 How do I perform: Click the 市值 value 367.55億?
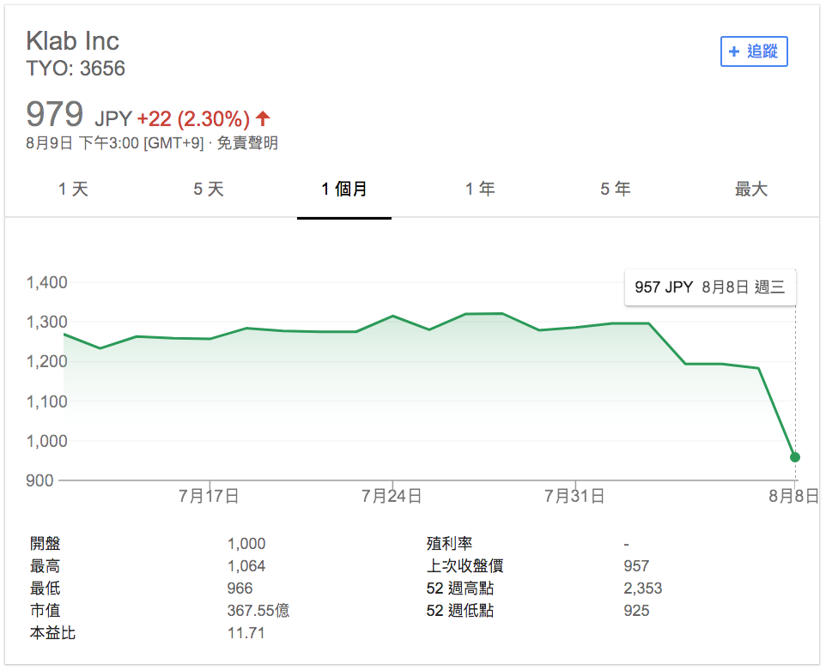pos(258,611)
